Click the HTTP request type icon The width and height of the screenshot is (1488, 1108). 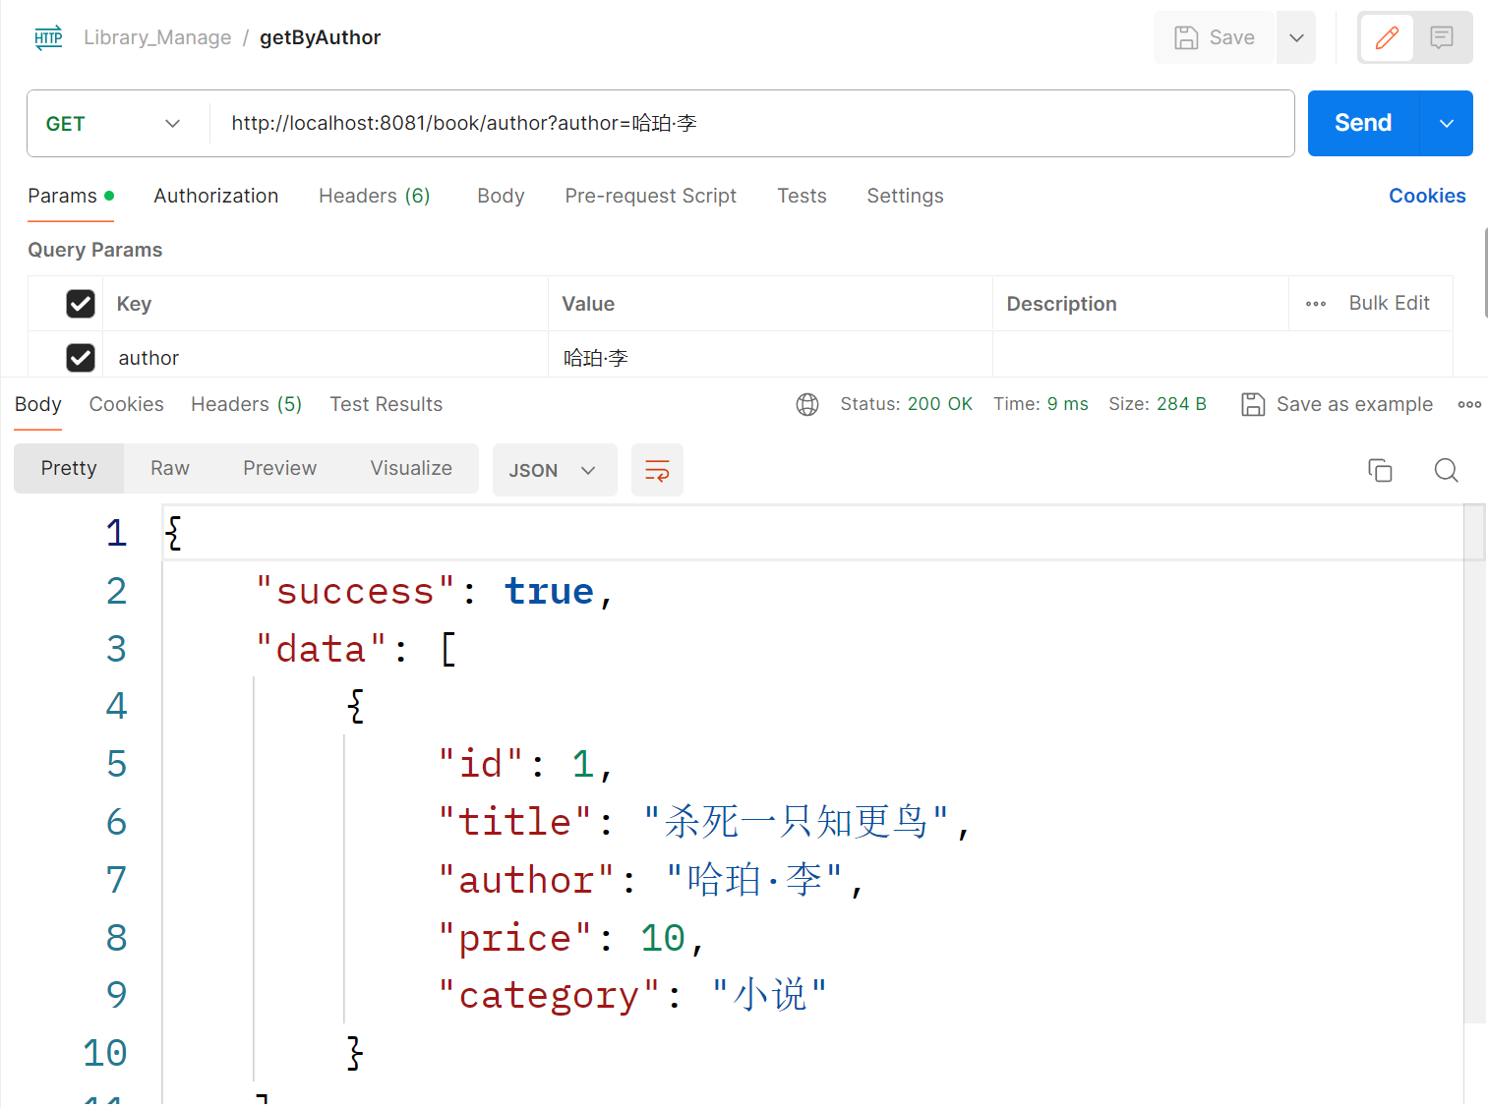click(48, 38)
